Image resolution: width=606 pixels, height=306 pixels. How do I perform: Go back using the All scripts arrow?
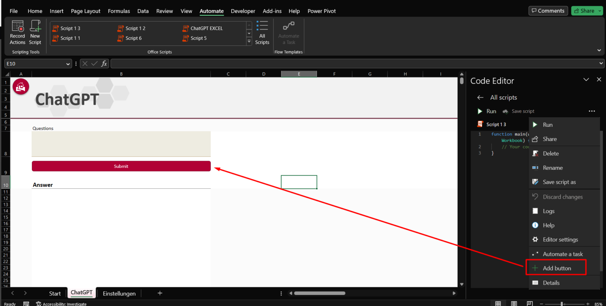(480, 97)
